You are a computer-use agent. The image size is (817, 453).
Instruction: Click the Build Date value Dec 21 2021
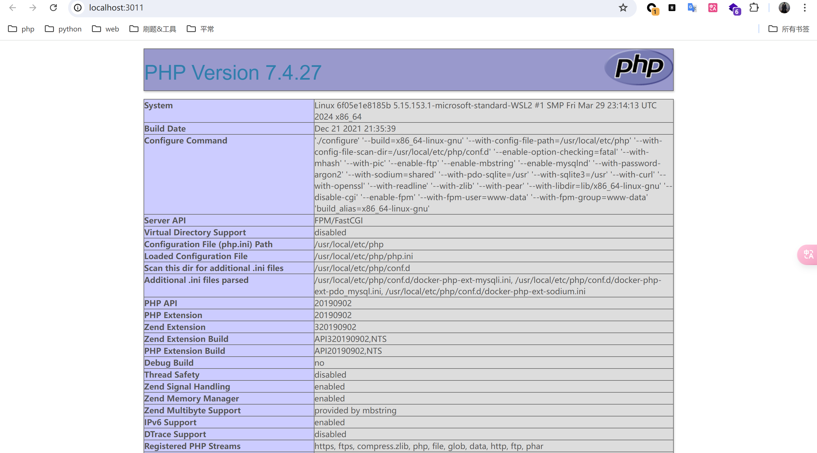pos(355,129)
